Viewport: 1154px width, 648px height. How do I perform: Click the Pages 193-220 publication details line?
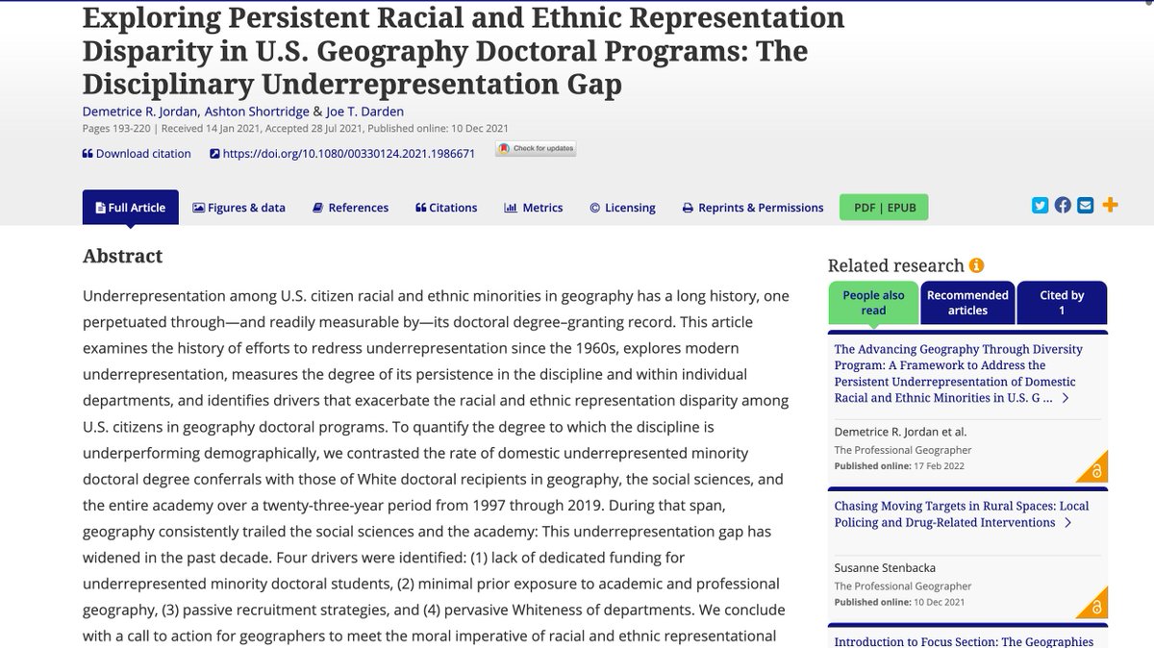point(295,129)
